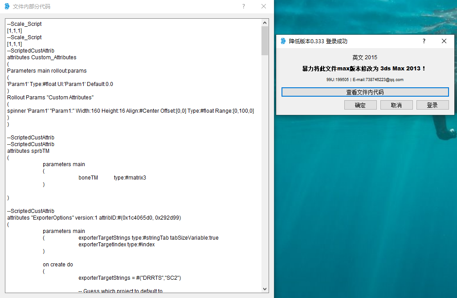Click 'exporterTargetStrings = #("DRRTS","SC2")' line
Image resolution: width=457 pixels, height=298 pixels.
click(130, 278)
